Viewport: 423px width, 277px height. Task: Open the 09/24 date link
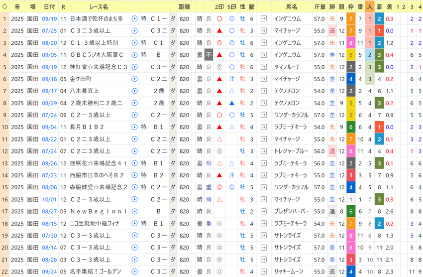[49, 272]
